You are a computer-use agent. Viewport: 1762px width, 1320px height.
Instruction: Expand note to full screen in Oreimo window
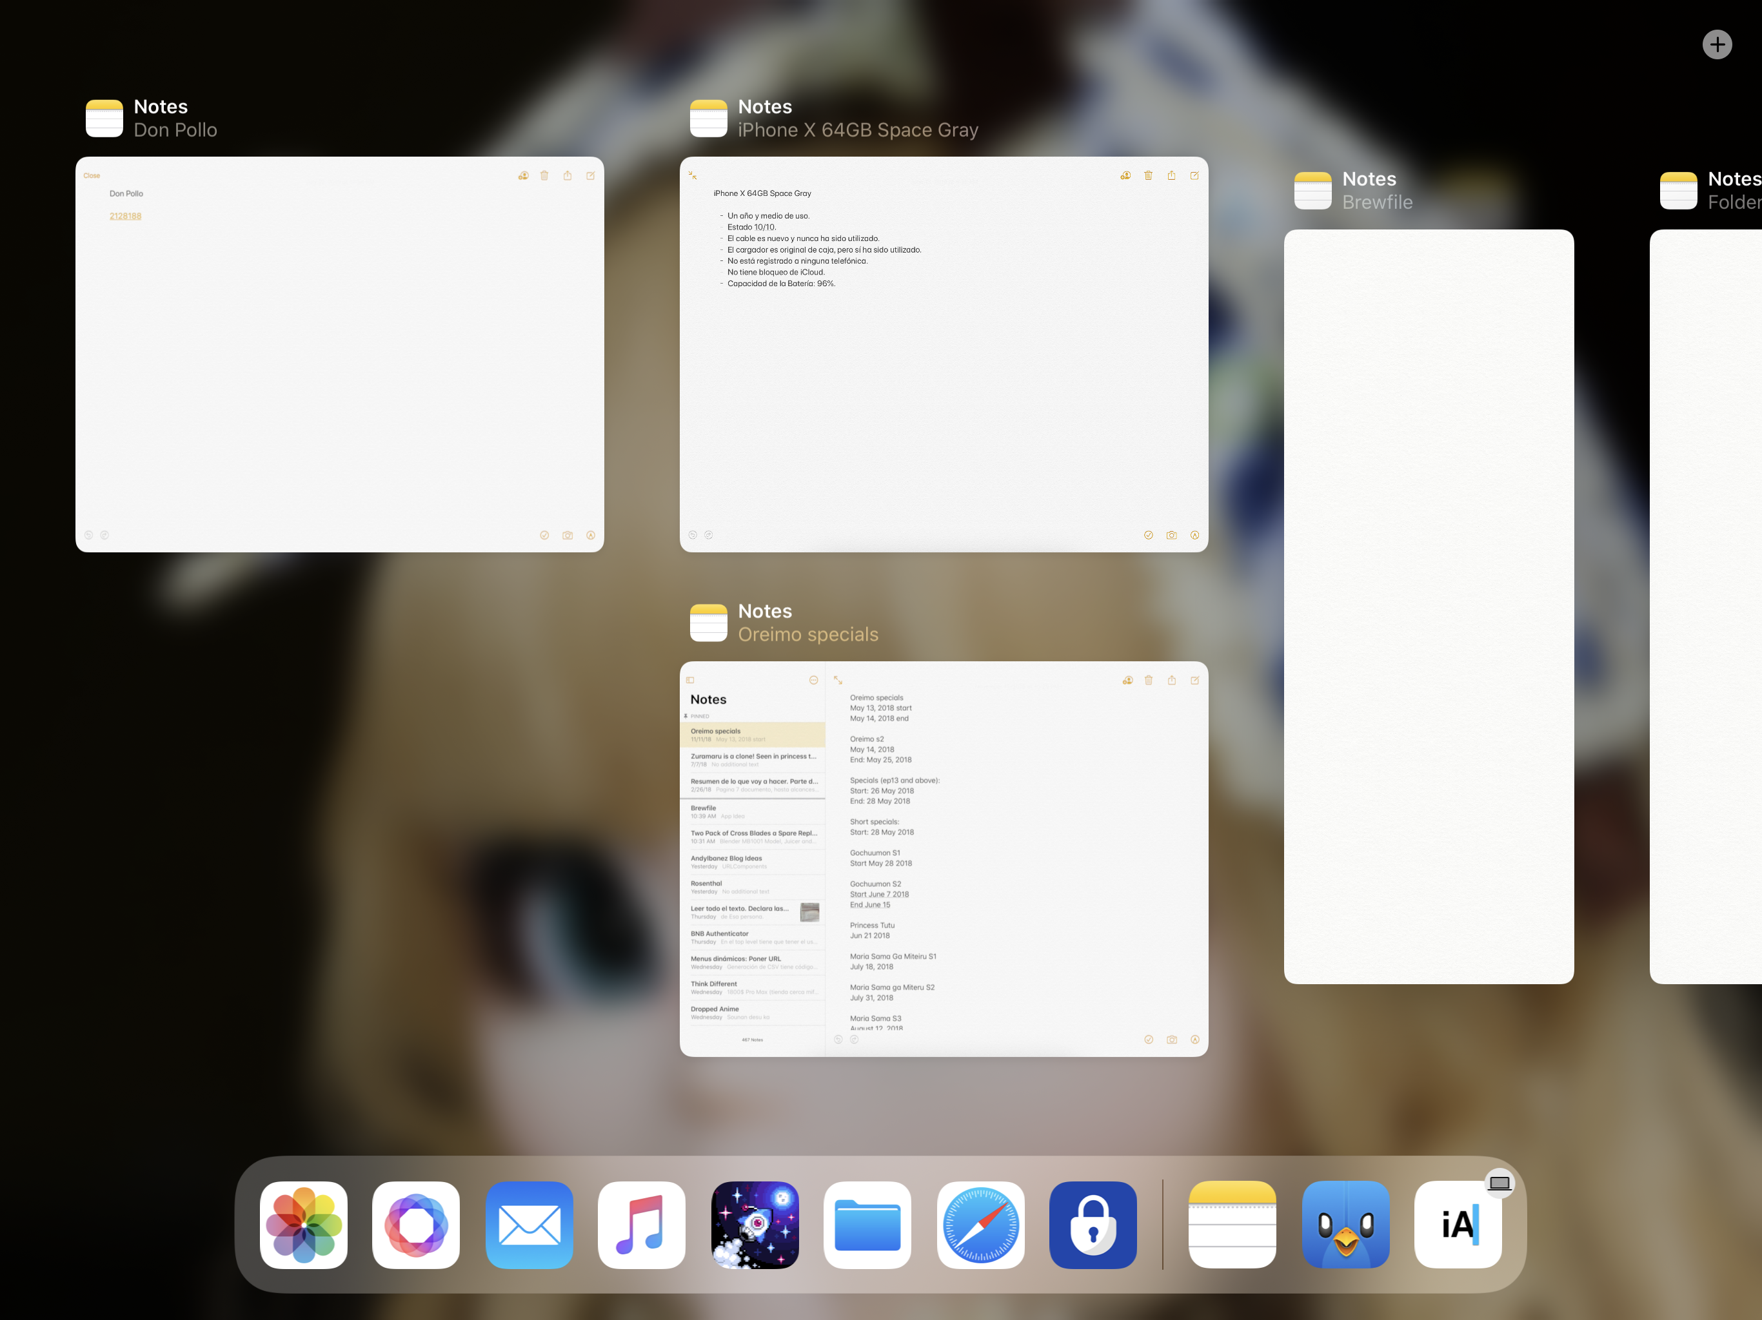(838, 681)
